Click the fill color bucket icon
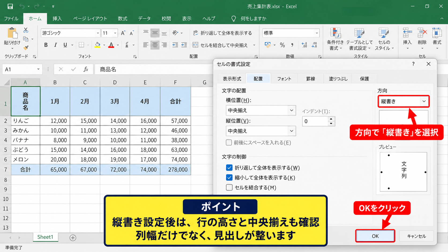The height and width of the screenshot is (252, 448). pos(98,45)
